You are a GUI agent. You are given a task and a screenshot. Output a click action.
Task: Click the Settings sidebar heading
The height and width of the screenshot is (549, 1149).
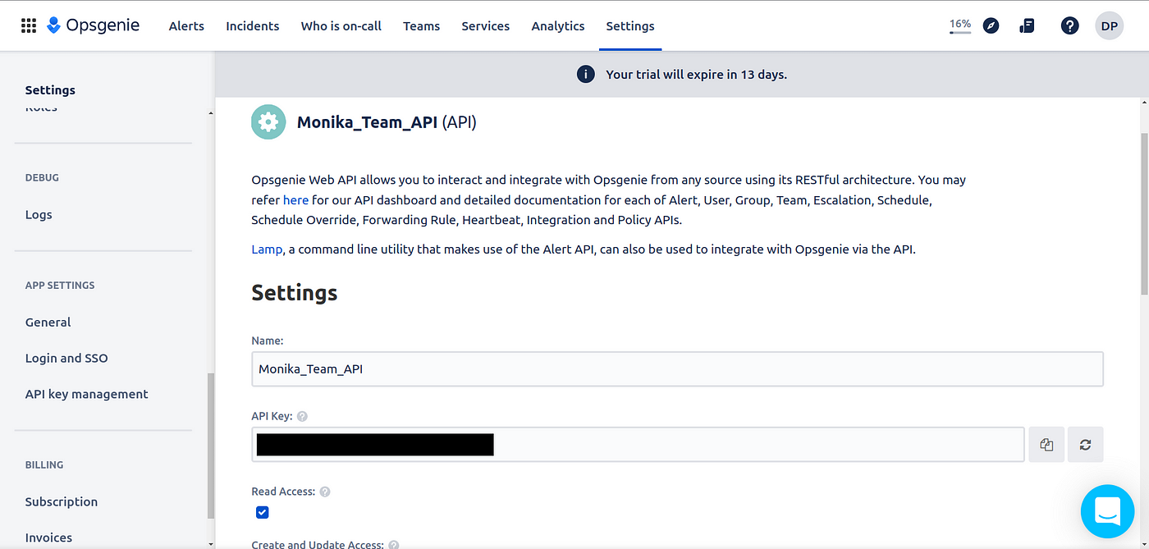50,89
